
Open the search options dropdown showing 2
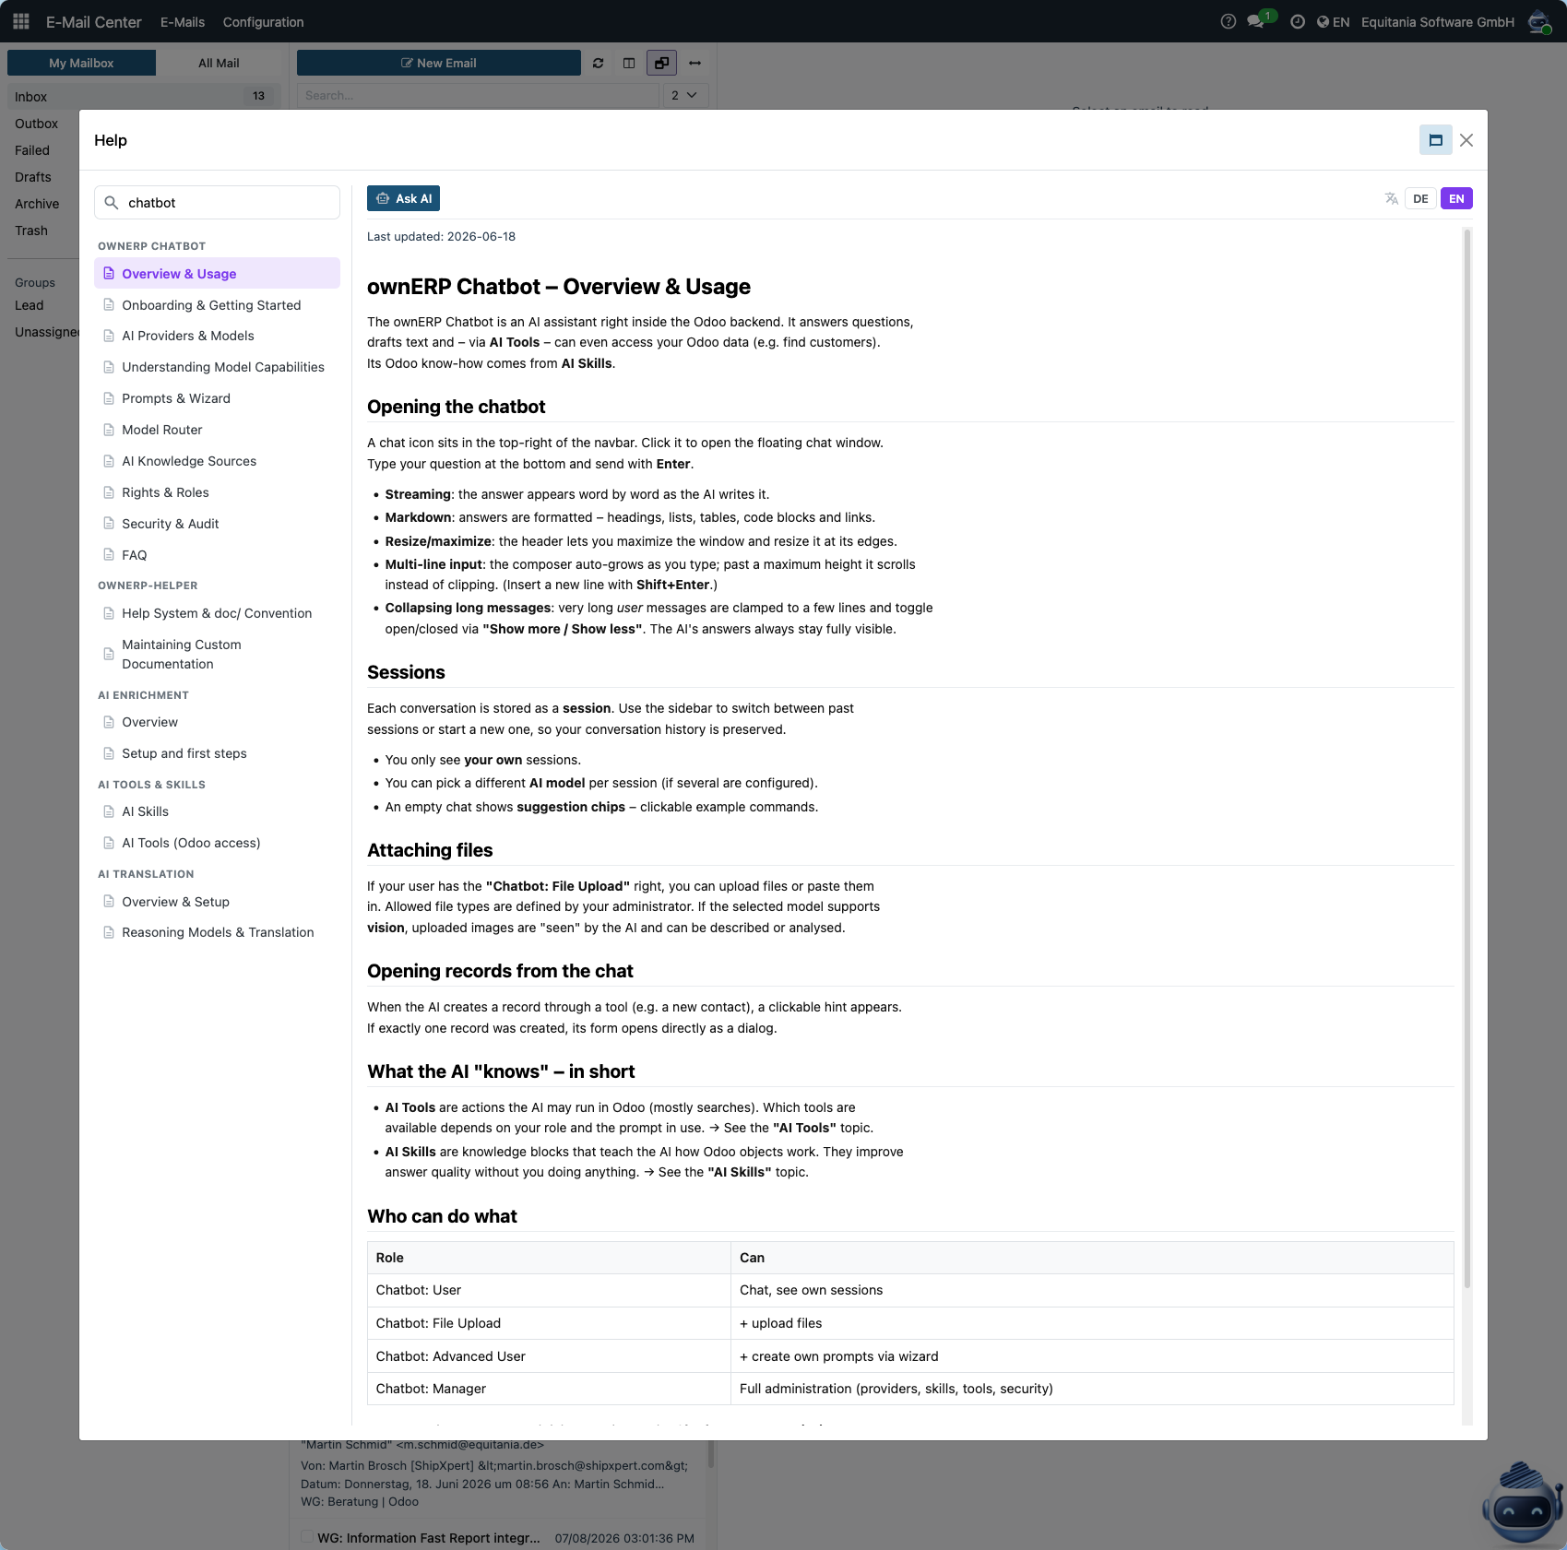coord(685,95)
